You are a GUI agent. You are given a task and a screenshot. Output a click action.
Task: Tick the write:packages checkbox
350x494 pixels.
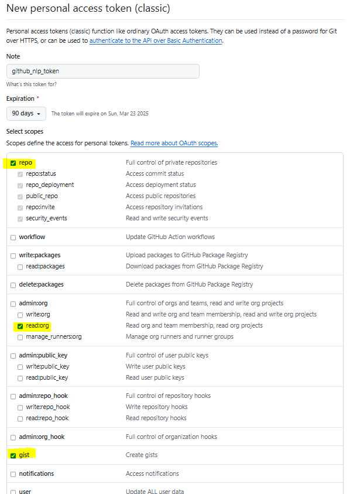coord(13,256)
